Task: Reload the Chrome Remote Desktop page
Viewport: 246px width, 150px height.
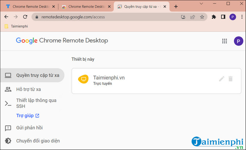Action: pos(25,17)
